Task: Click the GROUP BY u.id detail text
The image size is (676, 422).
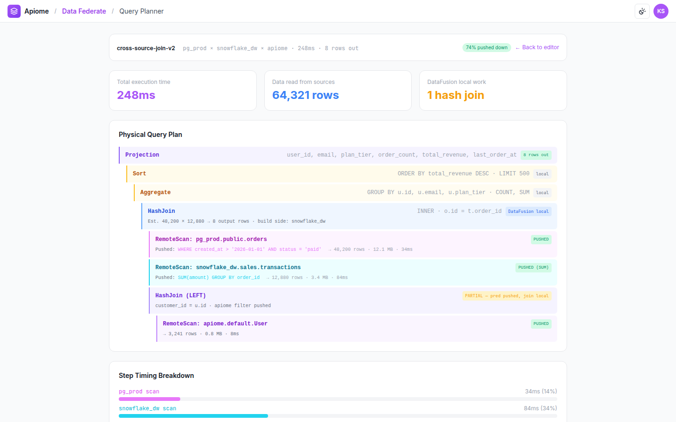Action: click(448, 192)
